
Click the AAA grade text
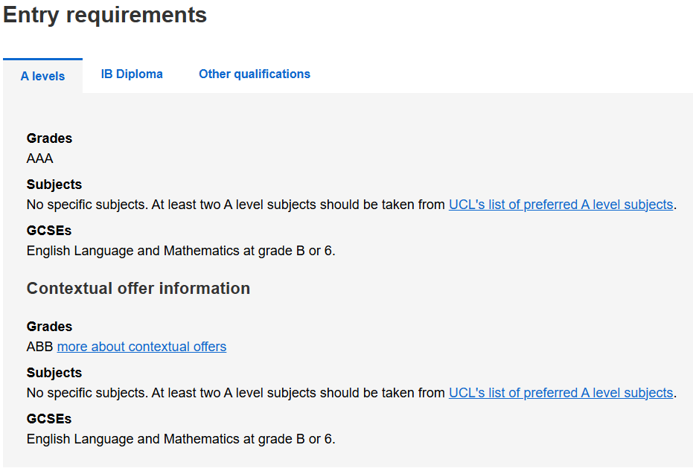coord(39,158)
